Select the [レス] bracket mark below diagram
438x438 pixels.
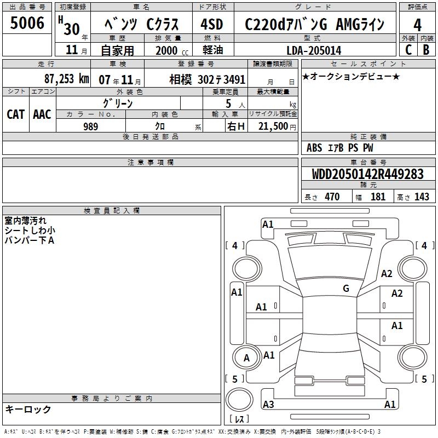tap(238, 420)
